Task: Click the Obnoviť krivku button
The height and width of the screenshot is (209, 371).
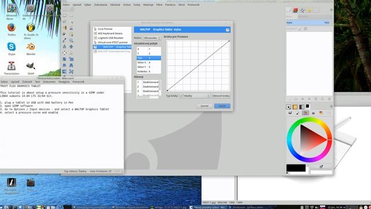Action: [x=221, y=96]
